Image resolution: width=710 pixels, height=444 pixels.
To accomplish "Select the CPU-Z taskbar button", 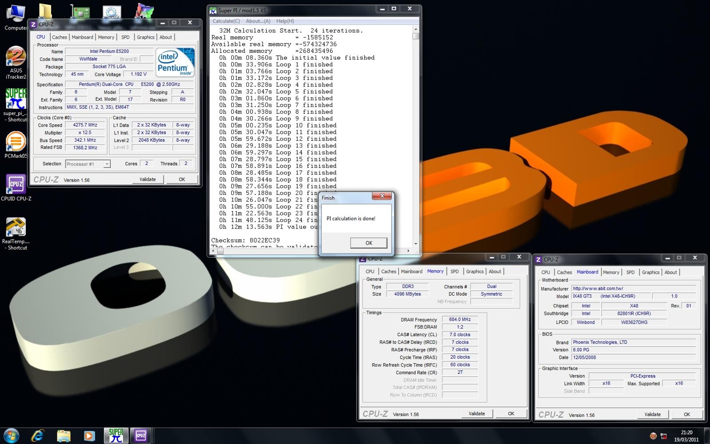I will coord(141,436).
